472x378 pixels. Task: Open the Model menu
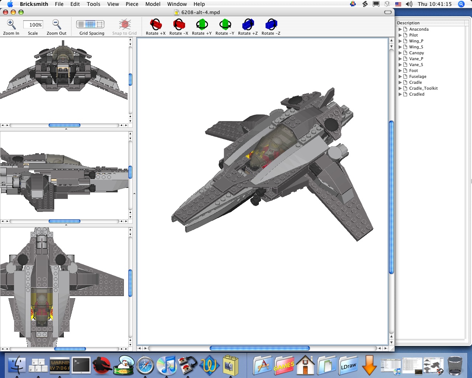click(x=153, y=4)
